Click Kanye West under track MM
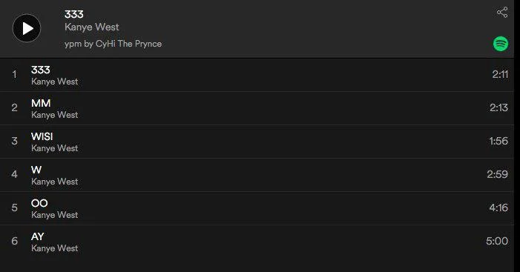The height and width of the screenshot is (272, 520). pyautogui.click(x=55, y=115)
